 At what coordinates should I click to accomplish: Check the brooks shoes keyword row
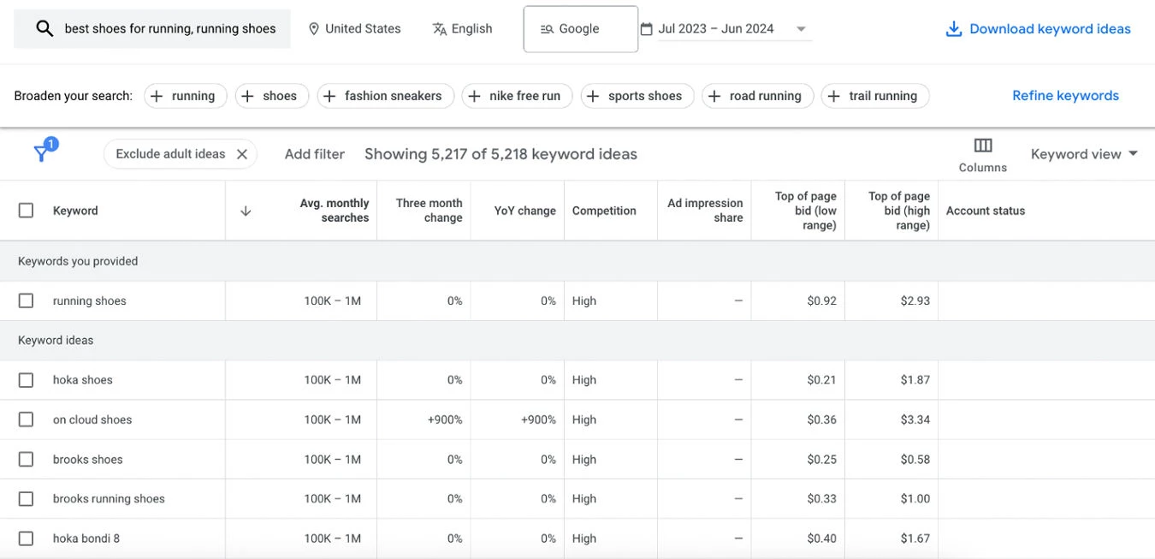pyautogui.click(x=27, y=460)
